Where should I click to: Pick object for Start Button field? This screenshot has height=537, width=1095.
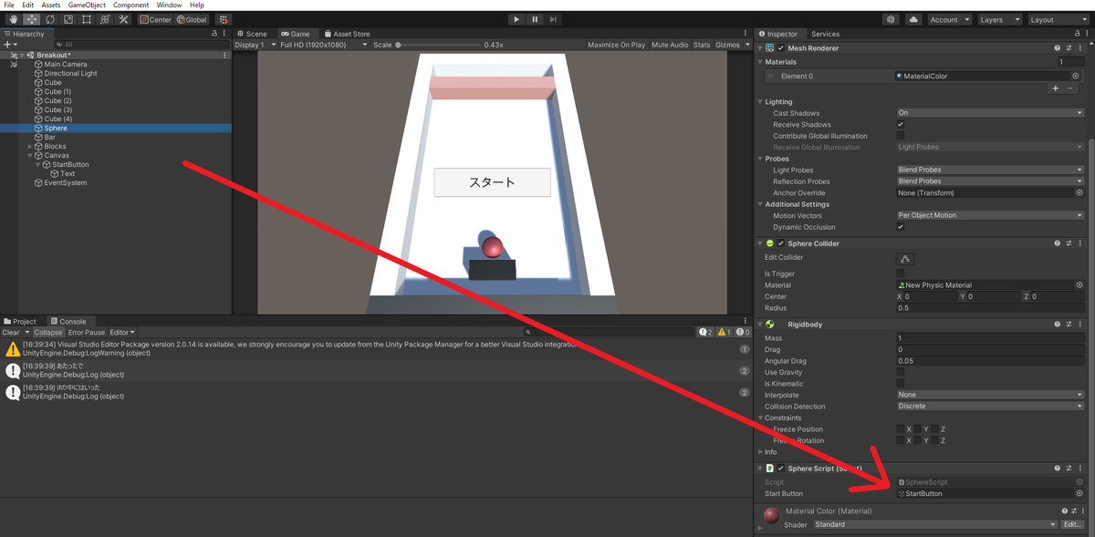(1079, 493)
